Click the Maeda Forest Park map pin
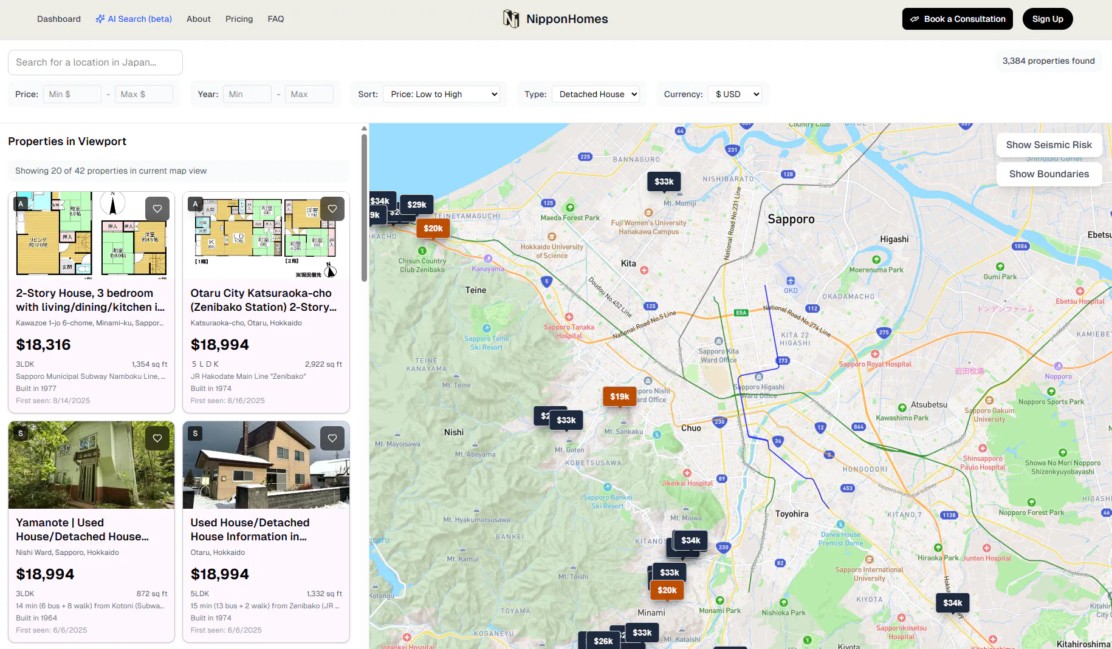1112x649 pixels. click(x=570, y=208)
